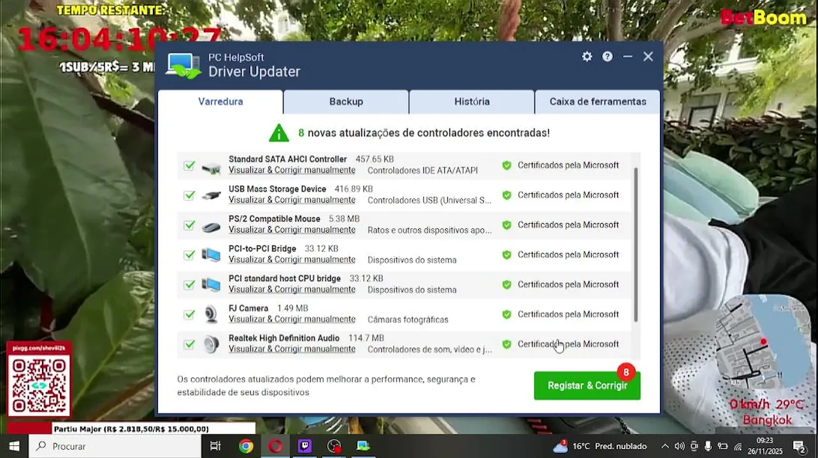Open the Caixa de ferramentas tab

(598, 102)
